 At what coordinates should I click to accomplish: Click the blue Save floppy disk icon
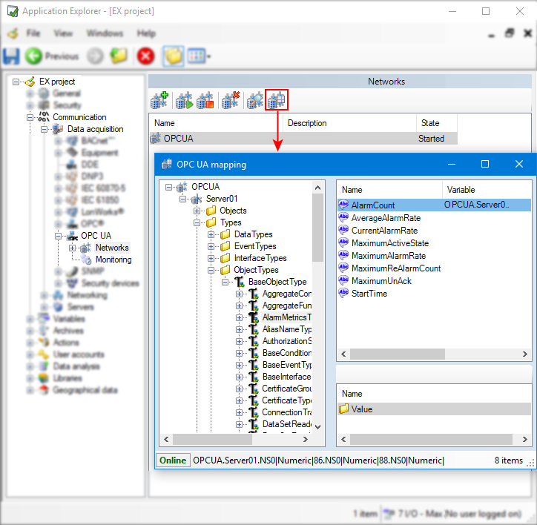tap(12, 56)
